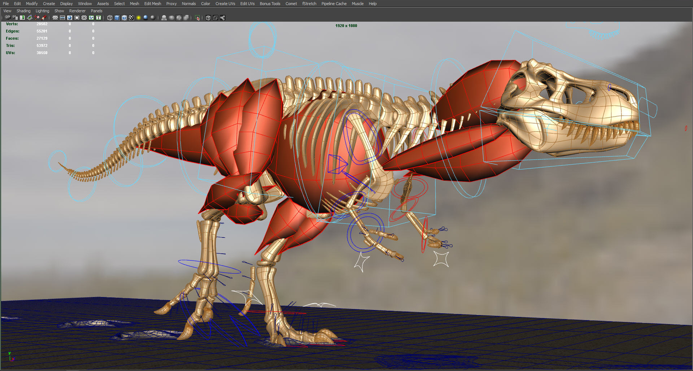Screen dimensions: 693x371
Task: Open the Assets menu
Action: point(103,4)
